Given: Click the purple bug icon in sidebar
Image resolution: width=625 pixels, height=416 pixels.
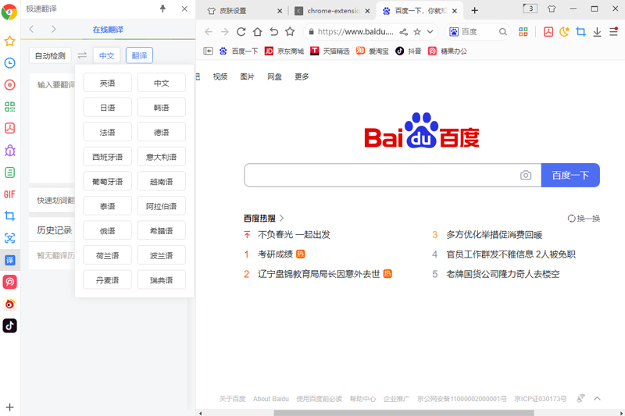Looking at the screenshot, I should click(x=9, y=151).
